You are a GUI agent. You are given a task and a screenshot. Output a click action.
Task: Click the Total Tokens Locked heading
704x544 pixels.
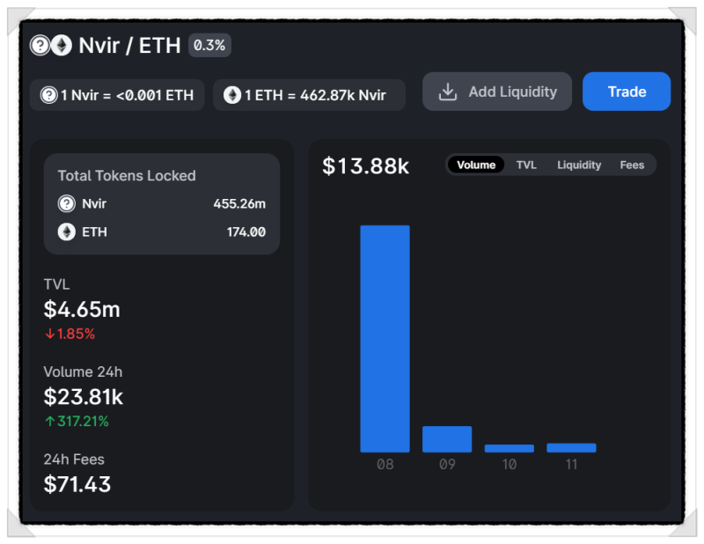tap(127, 176)
